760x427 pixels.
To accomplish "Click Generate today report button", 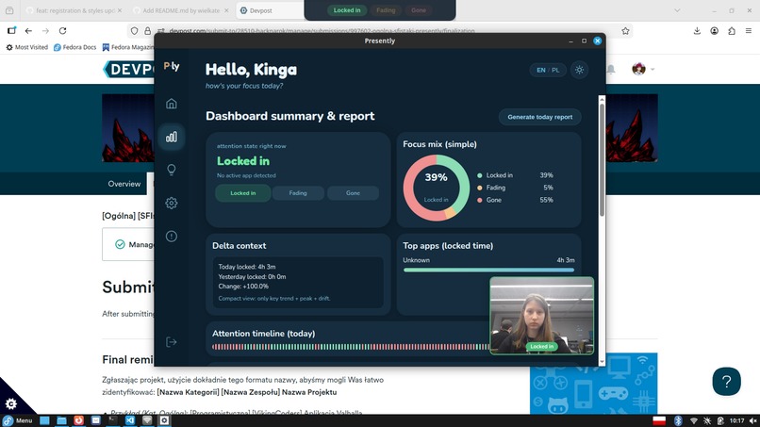I will tap(540, 117).
